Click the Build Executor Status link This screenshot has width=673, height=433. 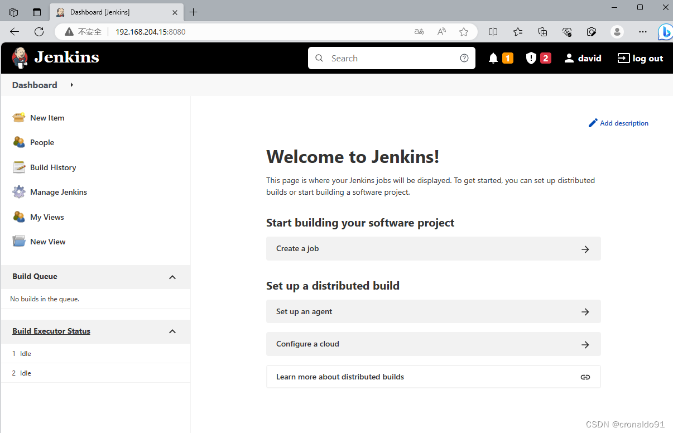[51, 331]
